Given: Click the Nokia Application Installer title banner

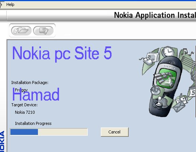Looking at the screenshot, I should point(155,15).
